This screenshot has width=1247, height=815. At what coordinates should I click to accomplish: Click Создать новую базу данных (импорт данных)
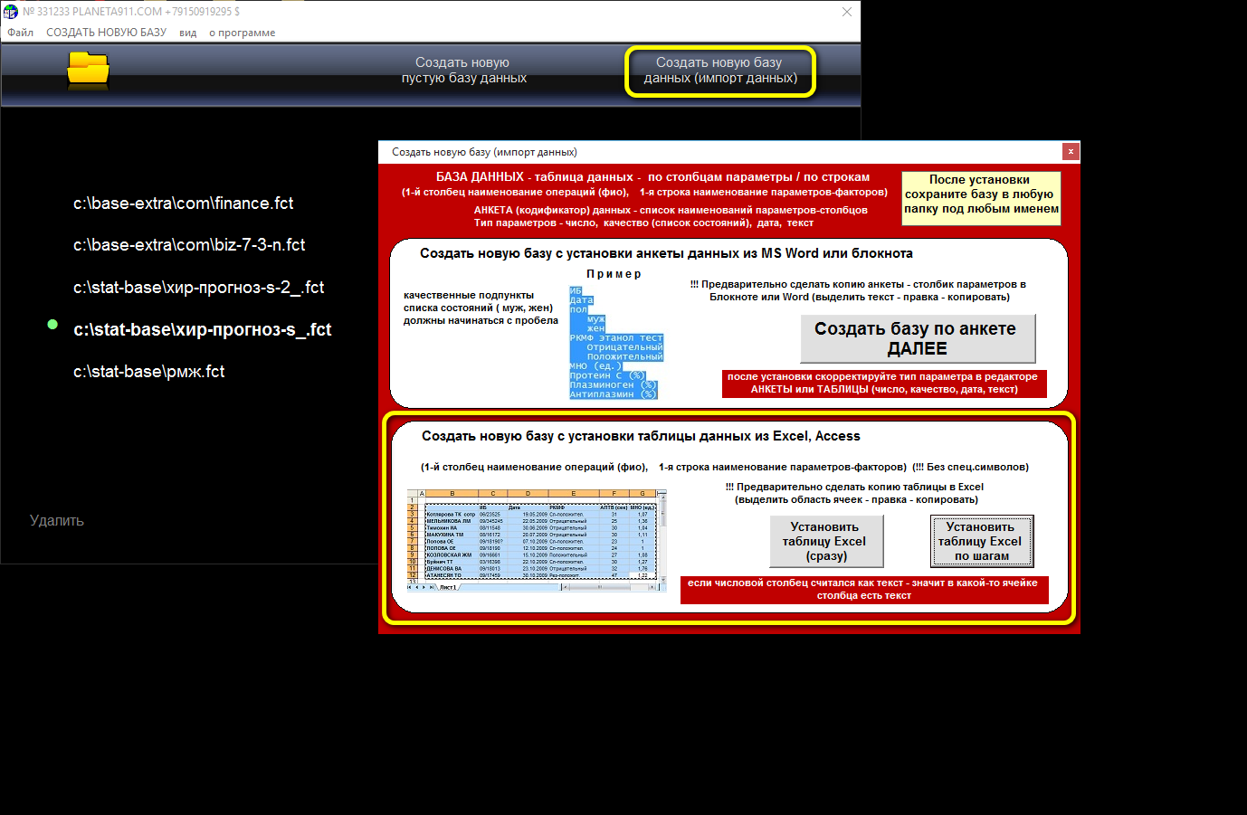click(x=720, y=71)
